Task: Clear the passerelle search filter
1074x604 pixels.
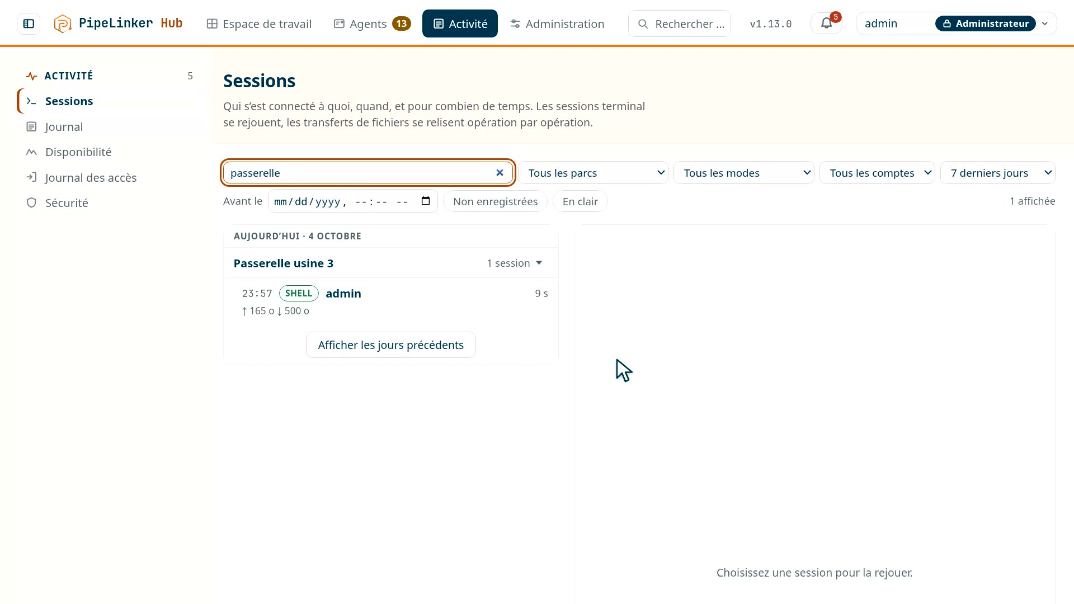Action: (500, 173)
